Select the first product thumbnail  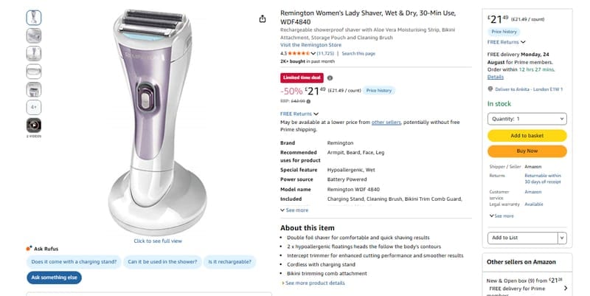[x=34, y=18]
